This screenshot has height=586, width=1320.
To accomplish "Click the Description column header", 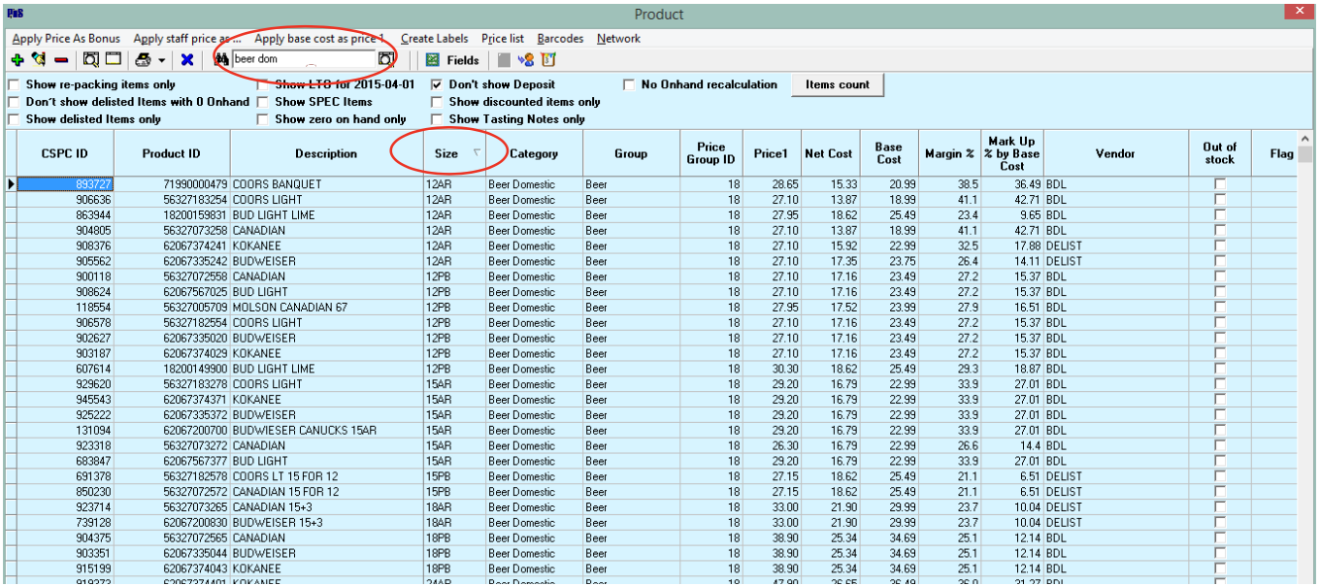I will pyautogui.click(x=326, y=153).
